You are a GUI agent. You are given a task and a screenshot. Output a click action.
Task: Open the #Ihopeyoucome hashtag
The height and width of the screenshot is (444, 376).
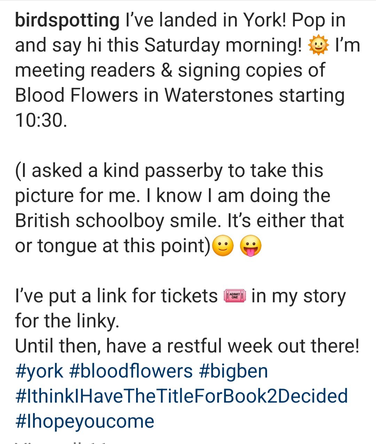coord(85,421)
